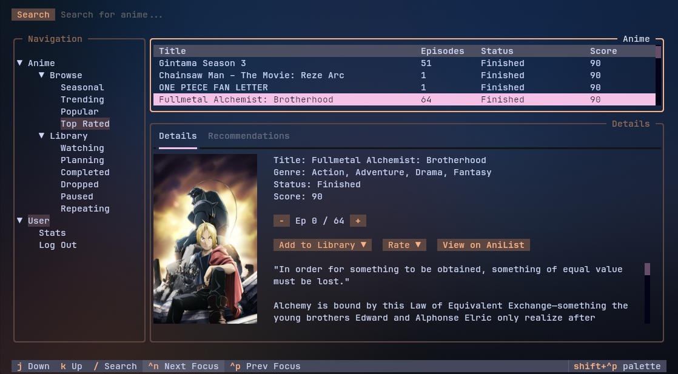Click the description panel scrollbar
678x374 pixels.
(x=647, y=293)
